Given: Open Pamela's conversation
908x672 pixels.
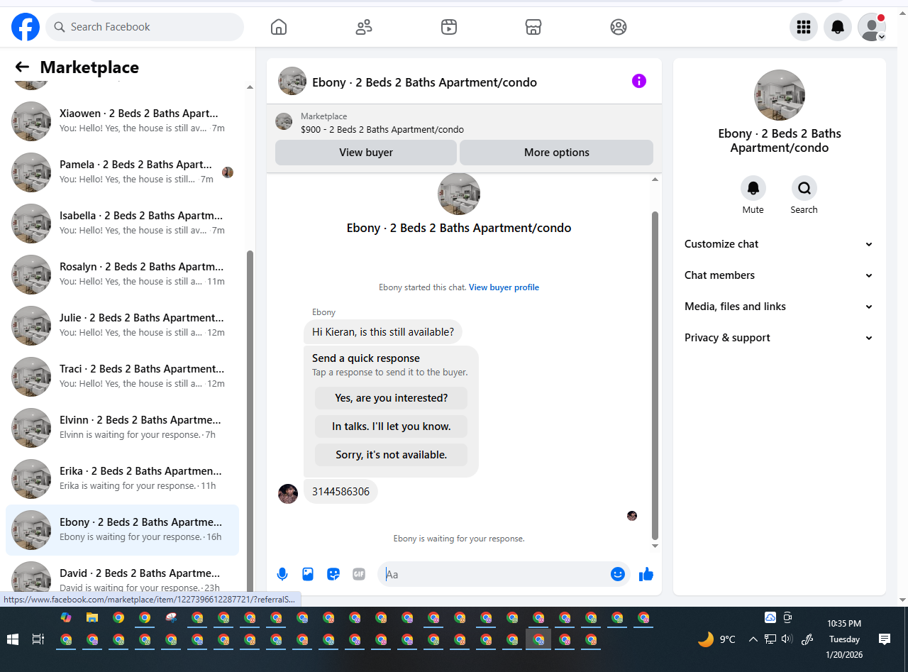Looking at the screenshot, I should tap(122, 172).
